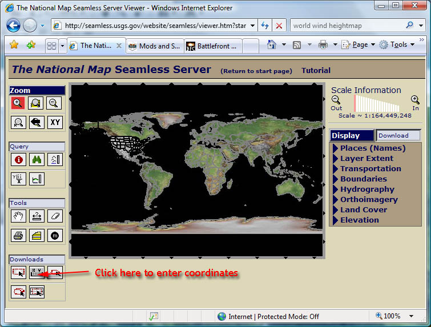Expand the Transportation layer group

pyautogui.click(x=335, y=169)
